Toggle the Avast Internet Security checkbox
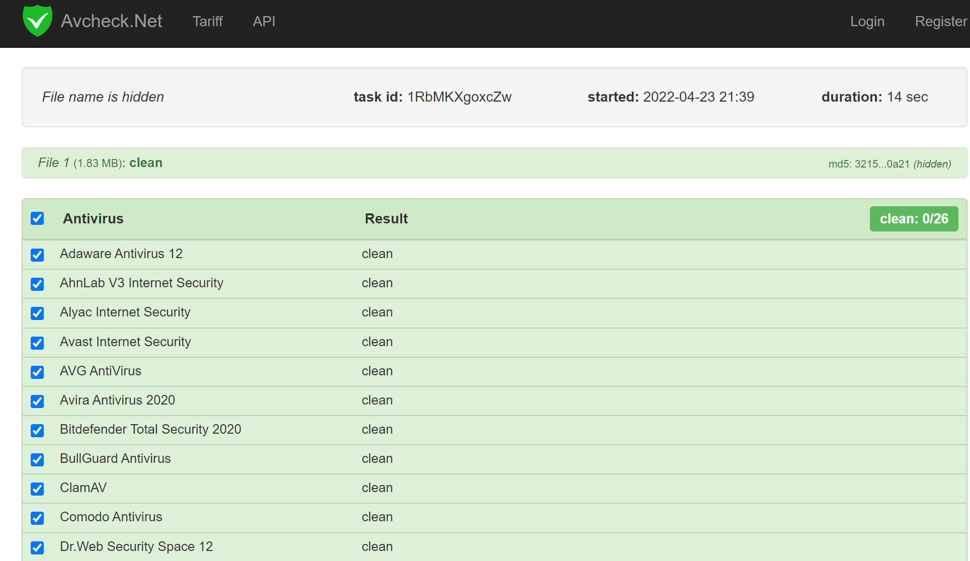 (x=37, y=343)
